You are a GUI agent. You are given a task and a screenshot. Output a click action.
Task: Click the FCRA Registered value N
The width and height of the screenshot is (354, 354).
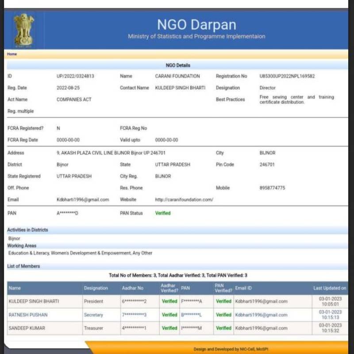(58, 128)
